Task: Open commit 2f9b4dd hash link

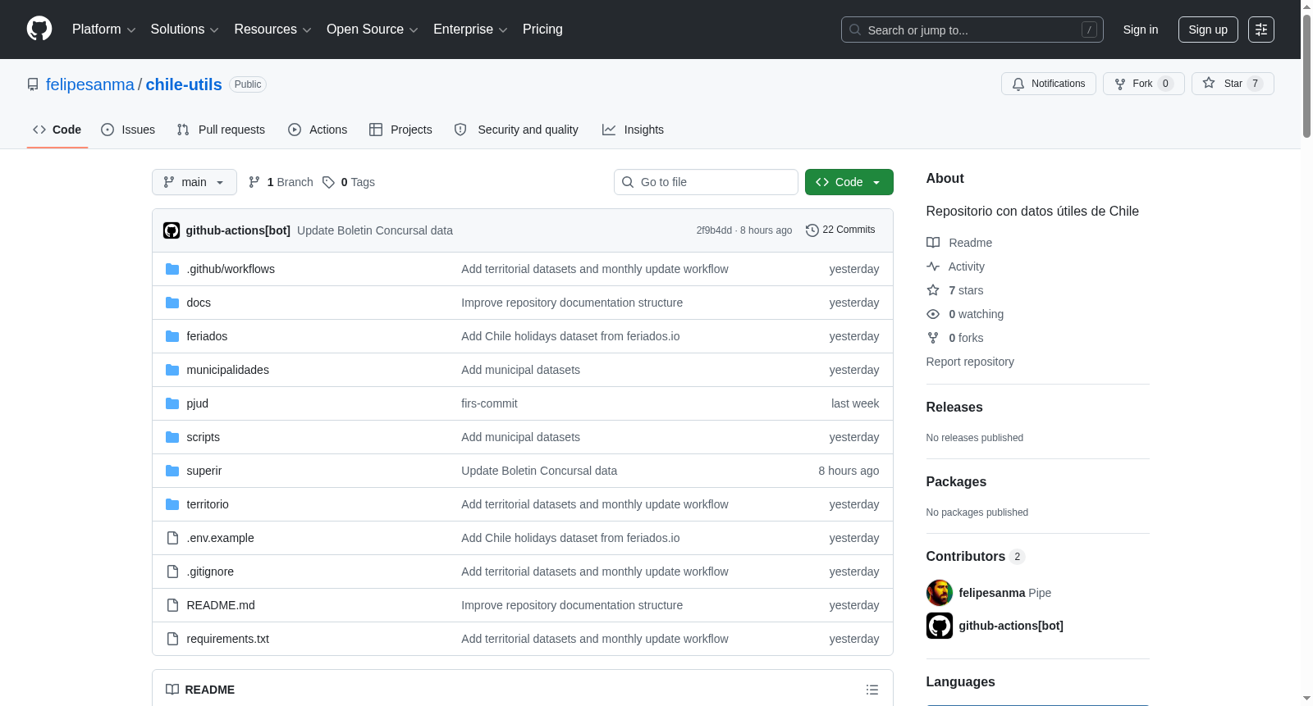Action: 714,230
